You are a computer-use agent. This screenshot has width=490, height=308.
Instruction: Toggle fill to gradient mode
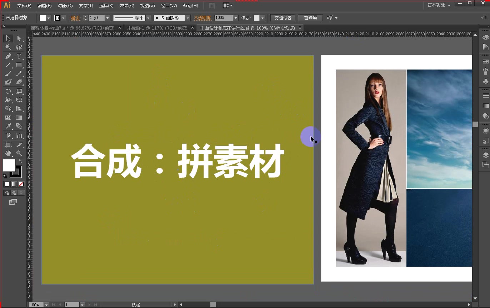[14, 184]
